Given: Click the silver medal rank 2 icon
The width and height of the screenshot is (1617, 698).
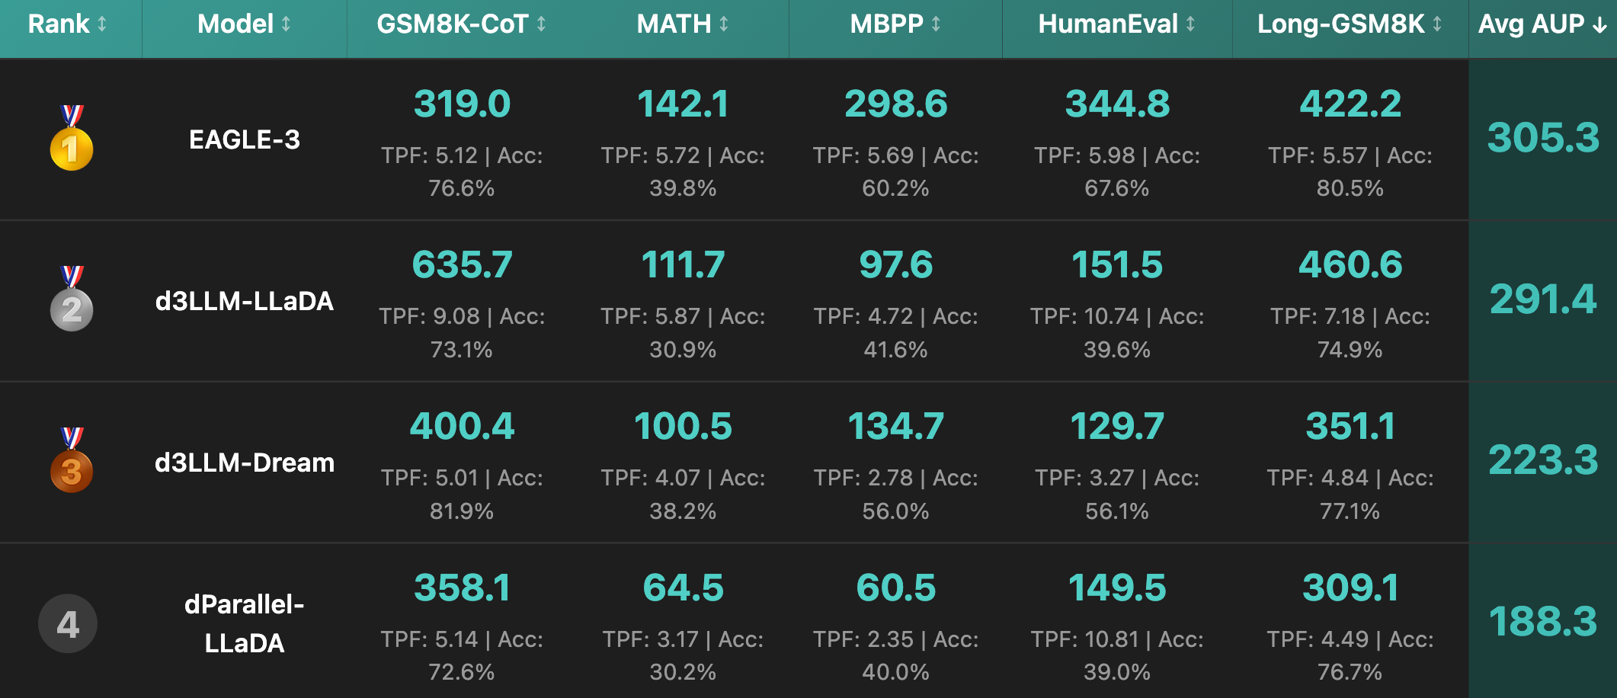Looking at the screenshot, I should [72, 300].
